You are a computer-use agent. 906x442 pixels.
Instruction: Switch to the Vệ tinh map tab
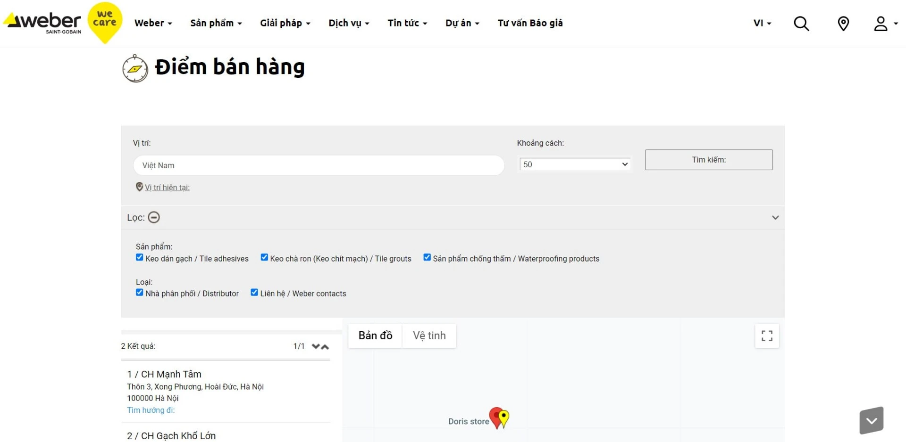pos(429,336)
